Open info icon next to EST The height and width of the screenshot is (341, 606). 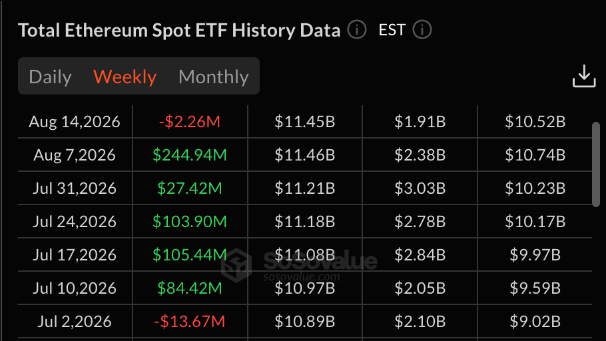[422, 30]
